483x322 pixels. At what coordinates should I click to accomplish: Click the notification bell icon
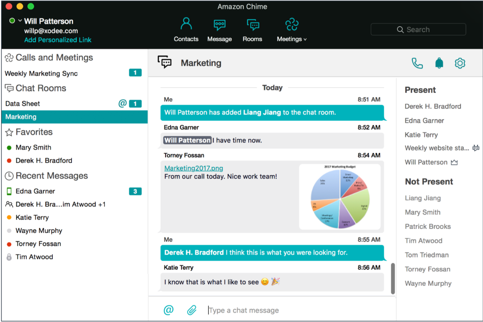coord(439,63)
